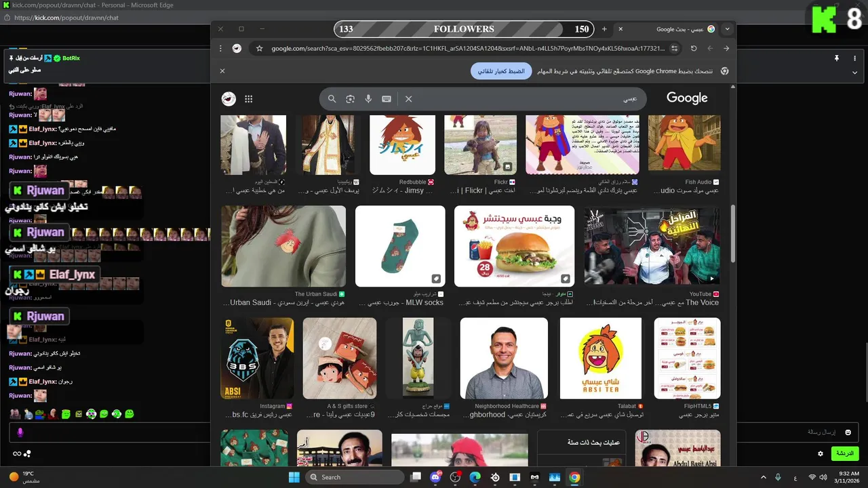Open the Google account avatar
This screenshot has width=868, height=488.
(x=229, y=99)
